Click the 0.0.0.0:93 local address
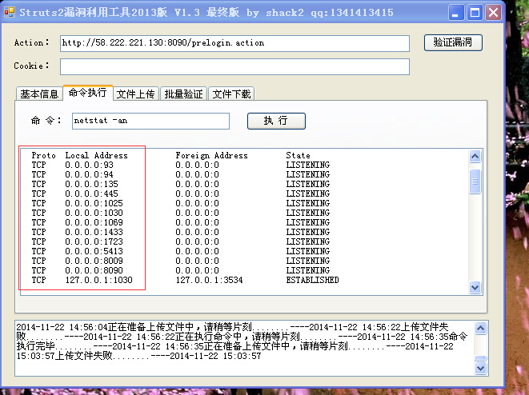The width and height of the screenshot is (529, 395). click(x=89, y=165)
